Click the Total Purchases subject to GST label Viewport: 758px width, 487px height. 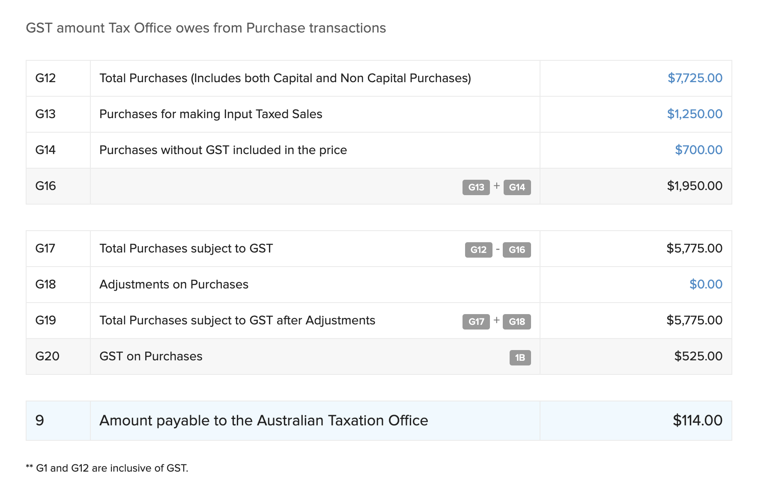tap(186, 248)
